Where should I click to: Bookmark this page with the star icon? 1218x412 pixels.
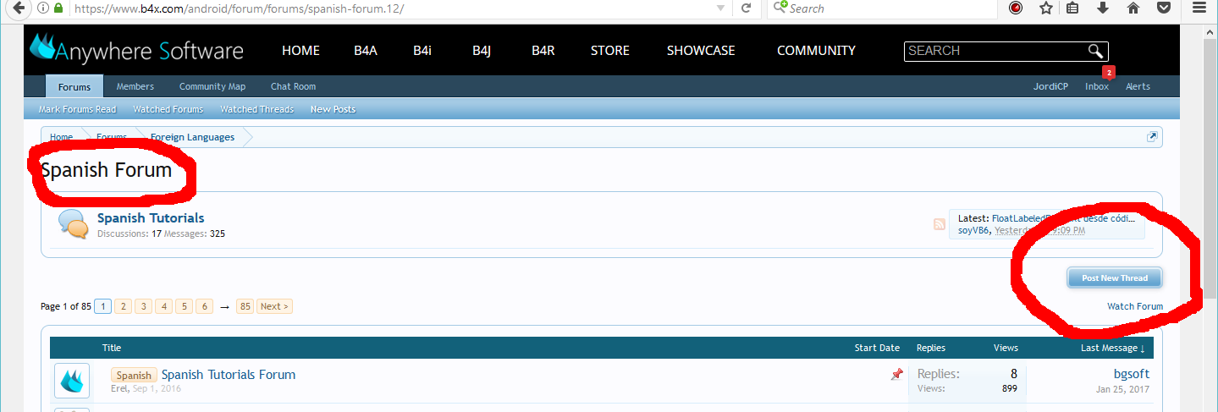1046,8
